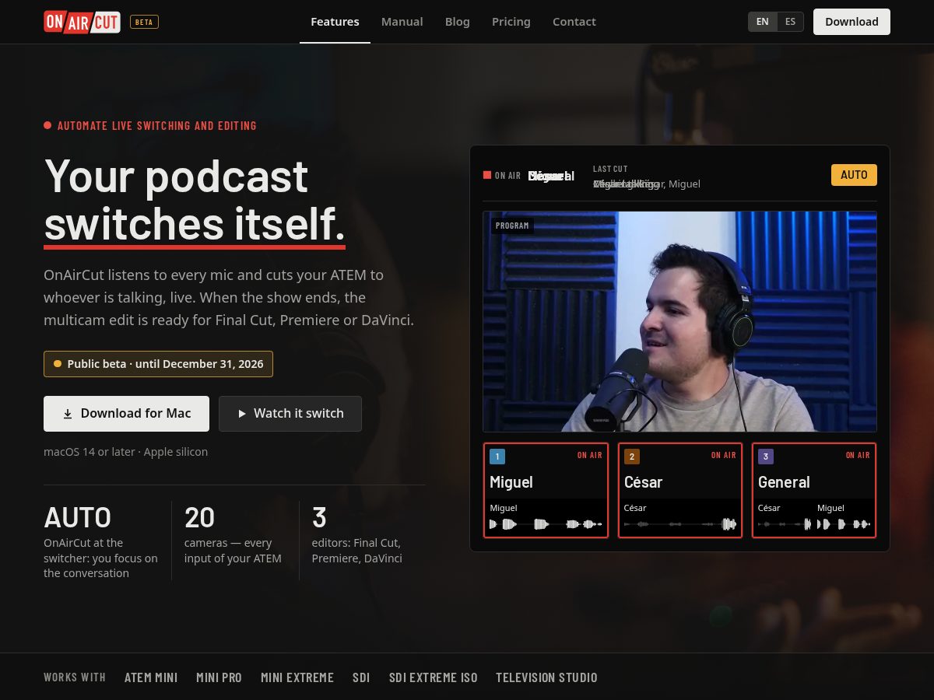Switch language to ES
The image size is (934, 700).
click(790, 22)
